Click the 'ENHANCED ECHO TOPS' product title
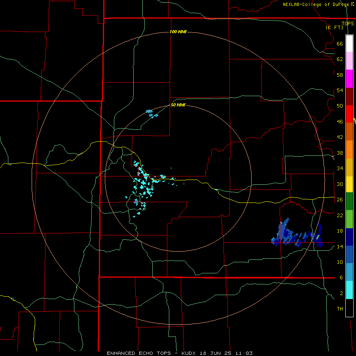356x356 pixels. (x=139, y=353)
